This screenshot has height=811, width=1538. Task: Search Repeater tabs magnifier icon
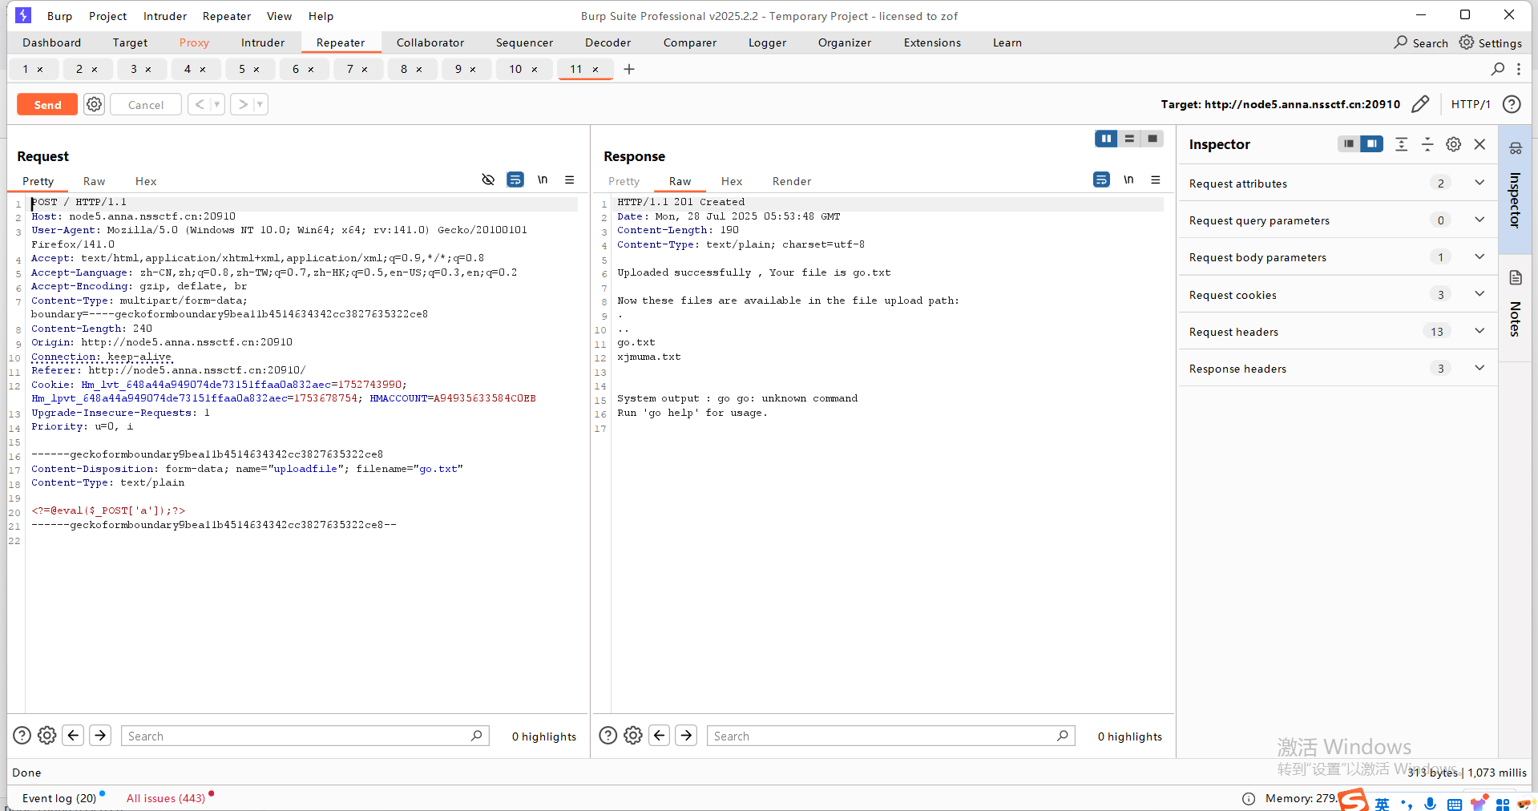[1498, 69]
